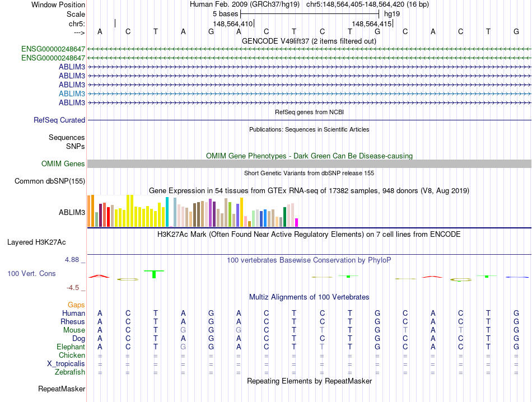Open Multiz Alignments of 100 Vertebrates title
The height and width of the screenshot is (402, 532).
click(x=309, y=297)
